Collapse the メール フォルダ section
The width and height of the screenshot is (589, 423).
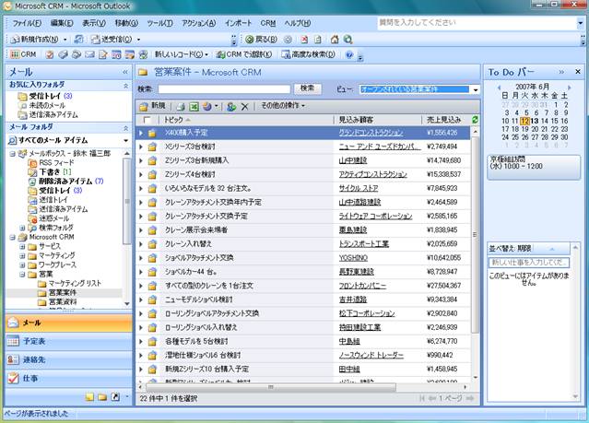click(x=125, y=128)
